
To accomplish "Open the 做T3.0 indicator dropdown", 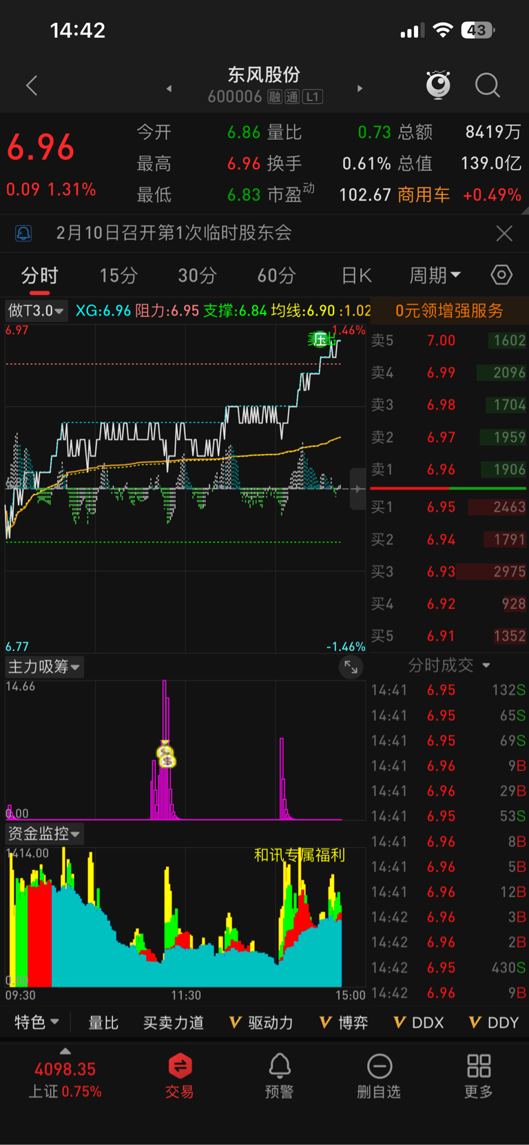I will (37, 311).
